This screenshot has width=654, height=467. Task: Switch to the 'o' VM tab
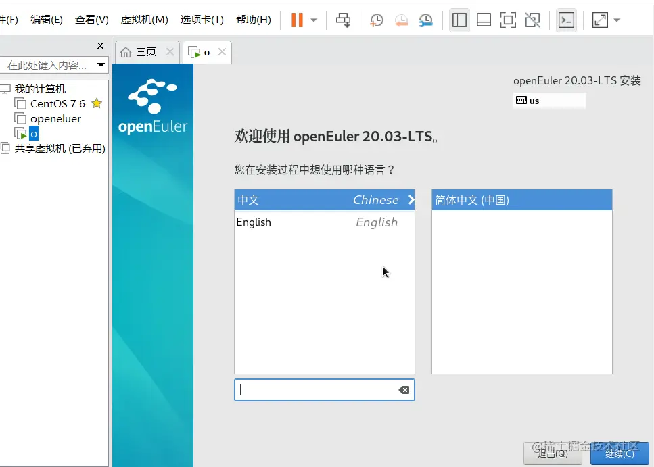[206, 52]
